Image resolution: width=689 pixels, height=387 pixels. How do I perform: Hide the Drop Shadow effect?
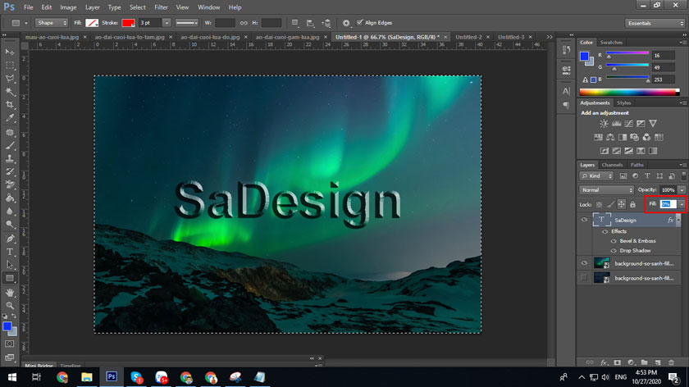614,251
